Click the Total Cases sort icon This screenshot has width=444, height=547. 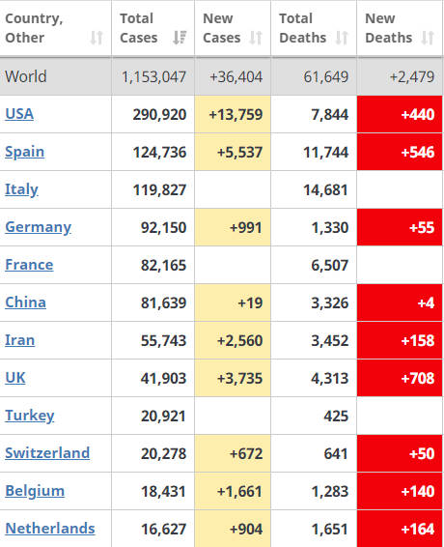(180, 38)
